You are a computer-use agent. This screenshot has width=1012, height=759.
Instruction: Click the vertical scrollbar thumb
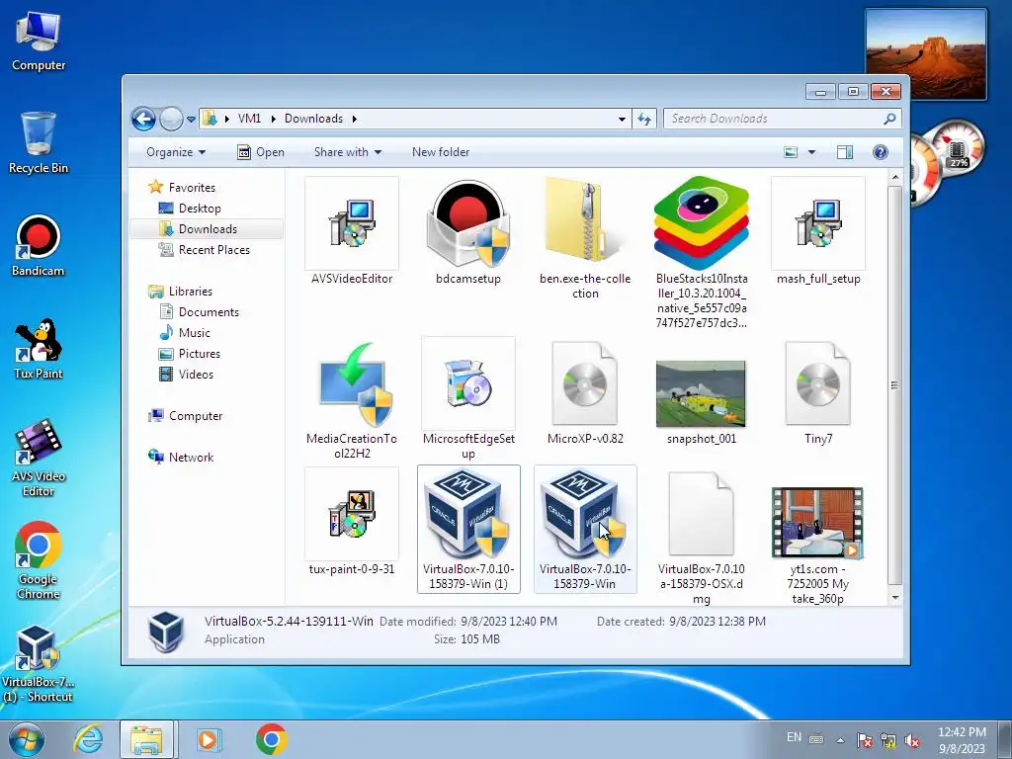(x=894, y=385)
